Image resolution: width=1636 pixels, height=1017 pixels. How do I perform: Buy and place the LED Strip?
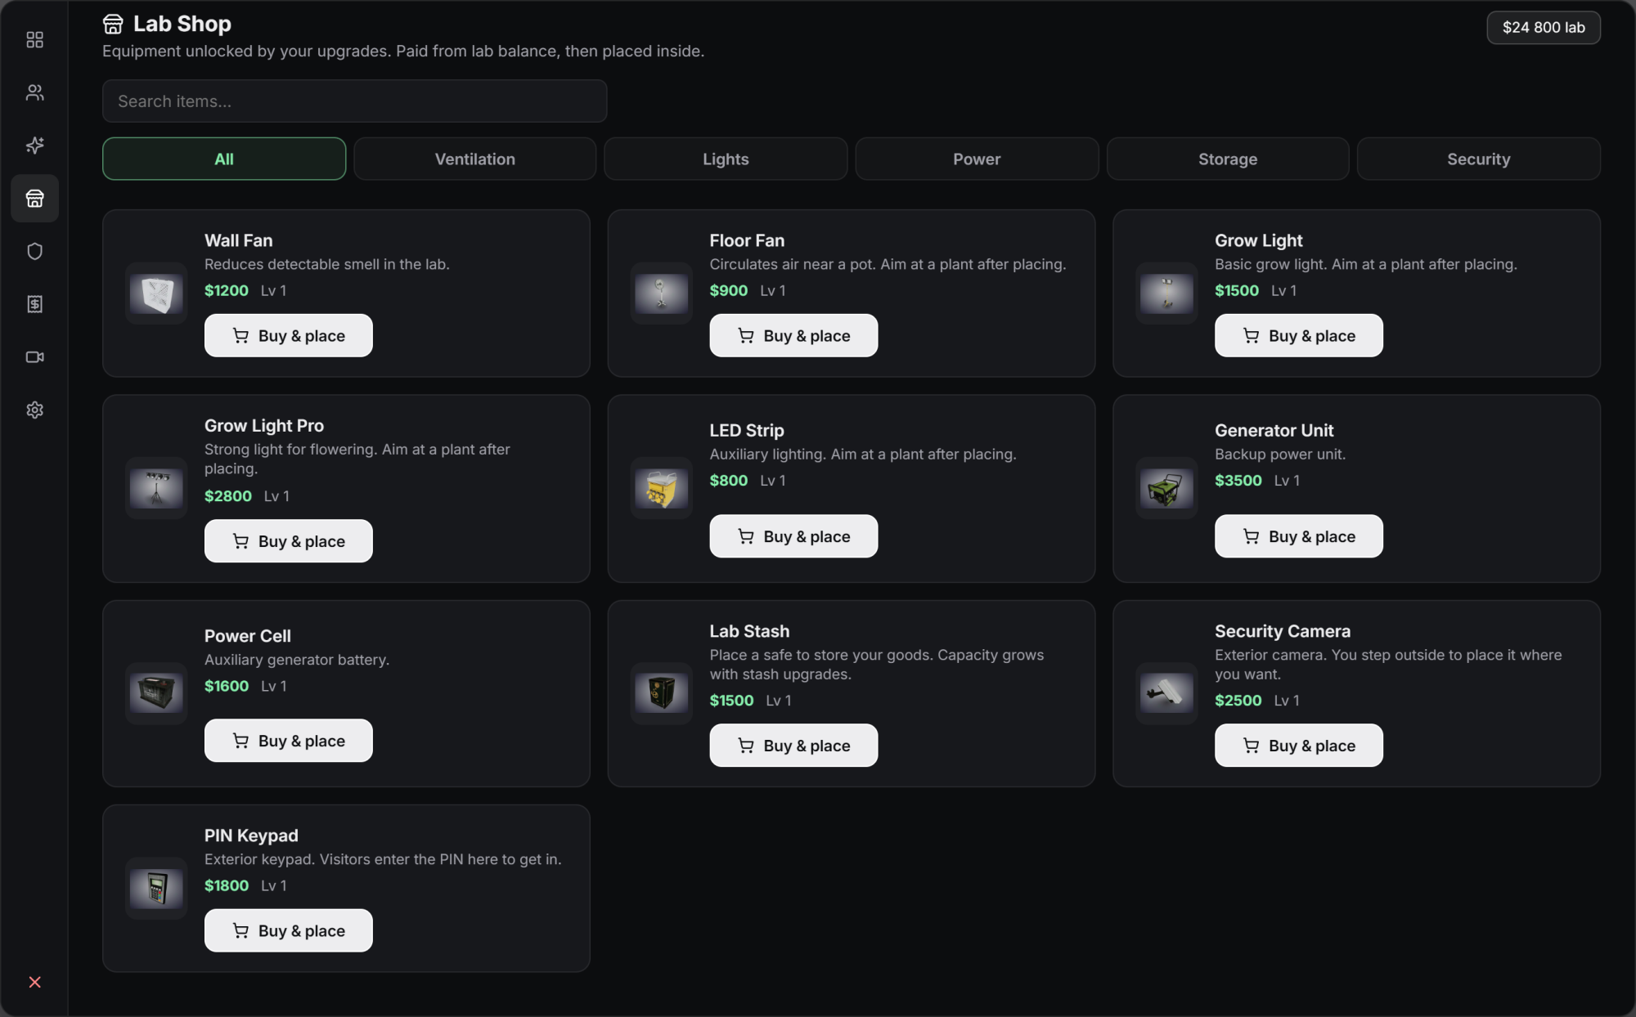click(x=793, y=536)
